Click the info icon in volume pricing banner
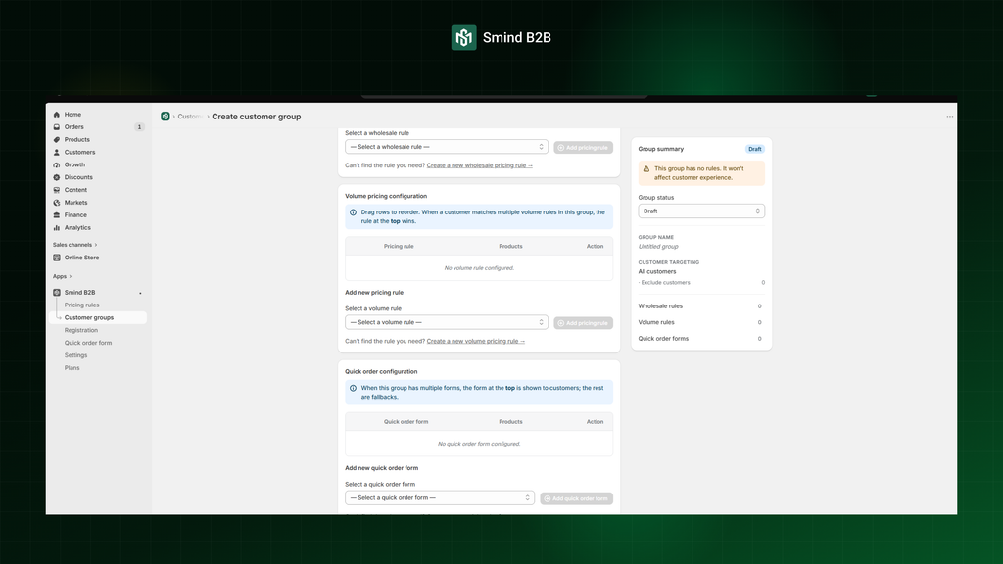This screenshot has width=1003, height=564. click(x=353, y=212)
